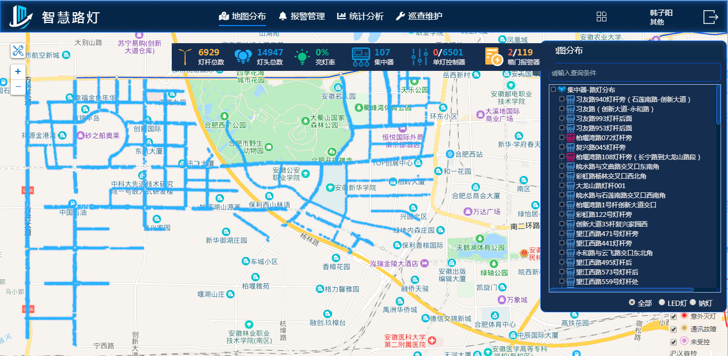728x356 pixels.
Task: Click the 请输入查询条件 search field
Action: [634, 72]
